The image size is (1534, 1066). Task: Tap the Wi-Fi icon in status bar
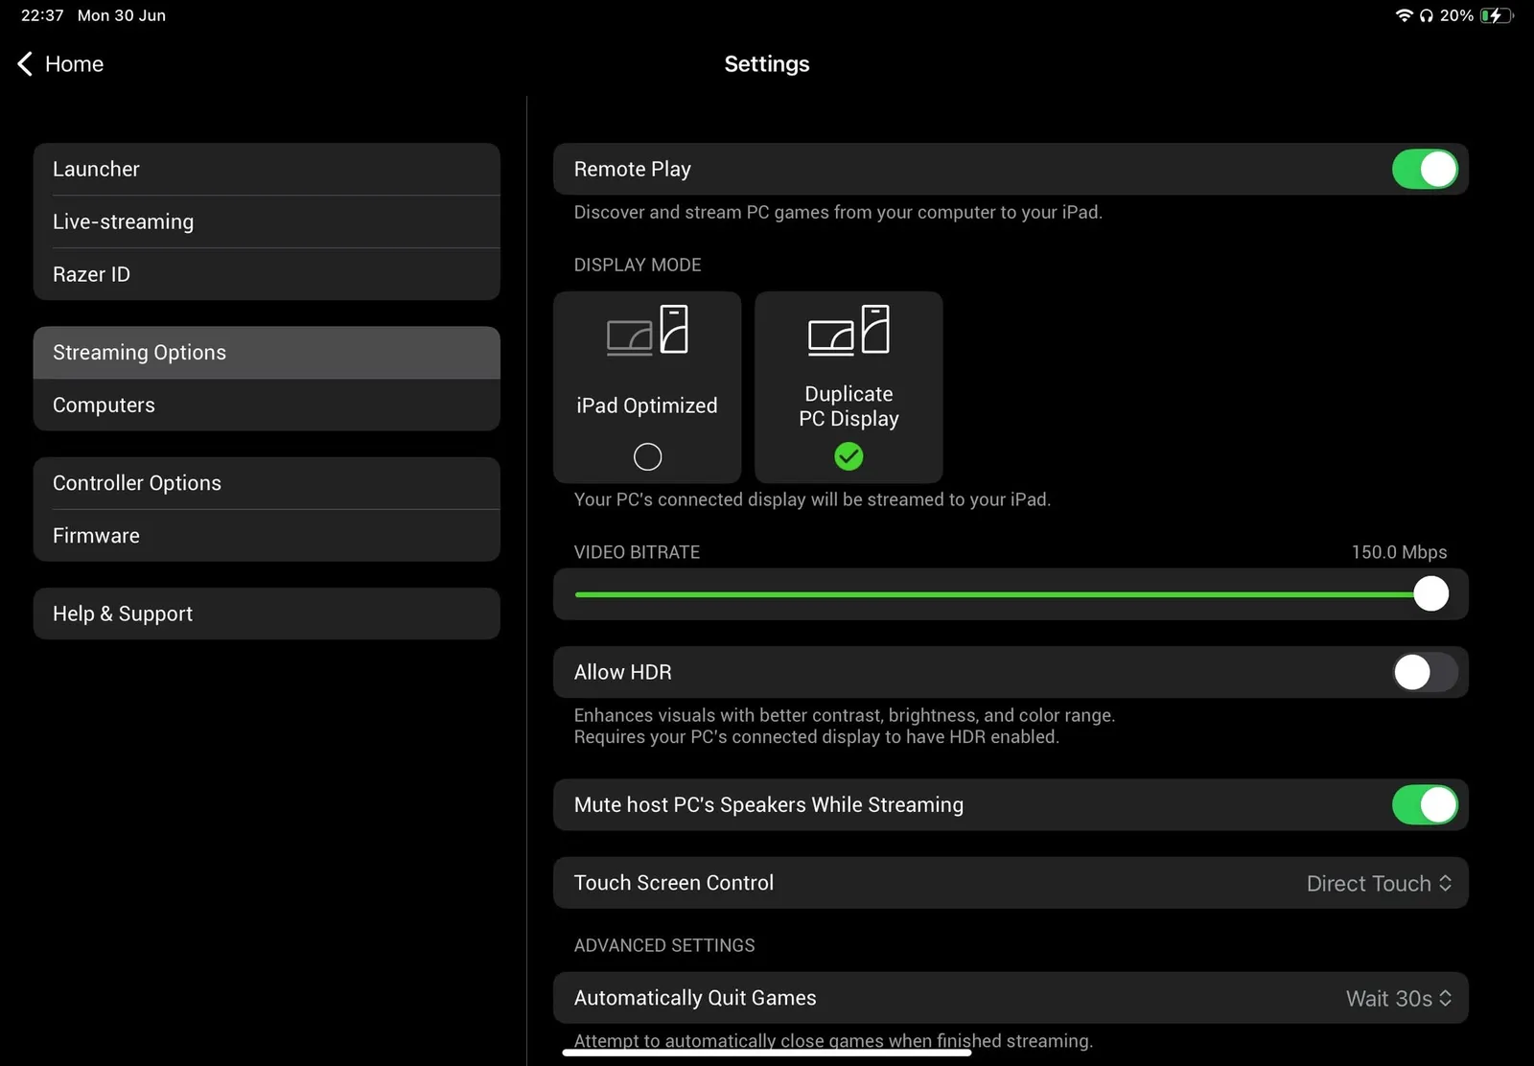[x=1404, y=15]
